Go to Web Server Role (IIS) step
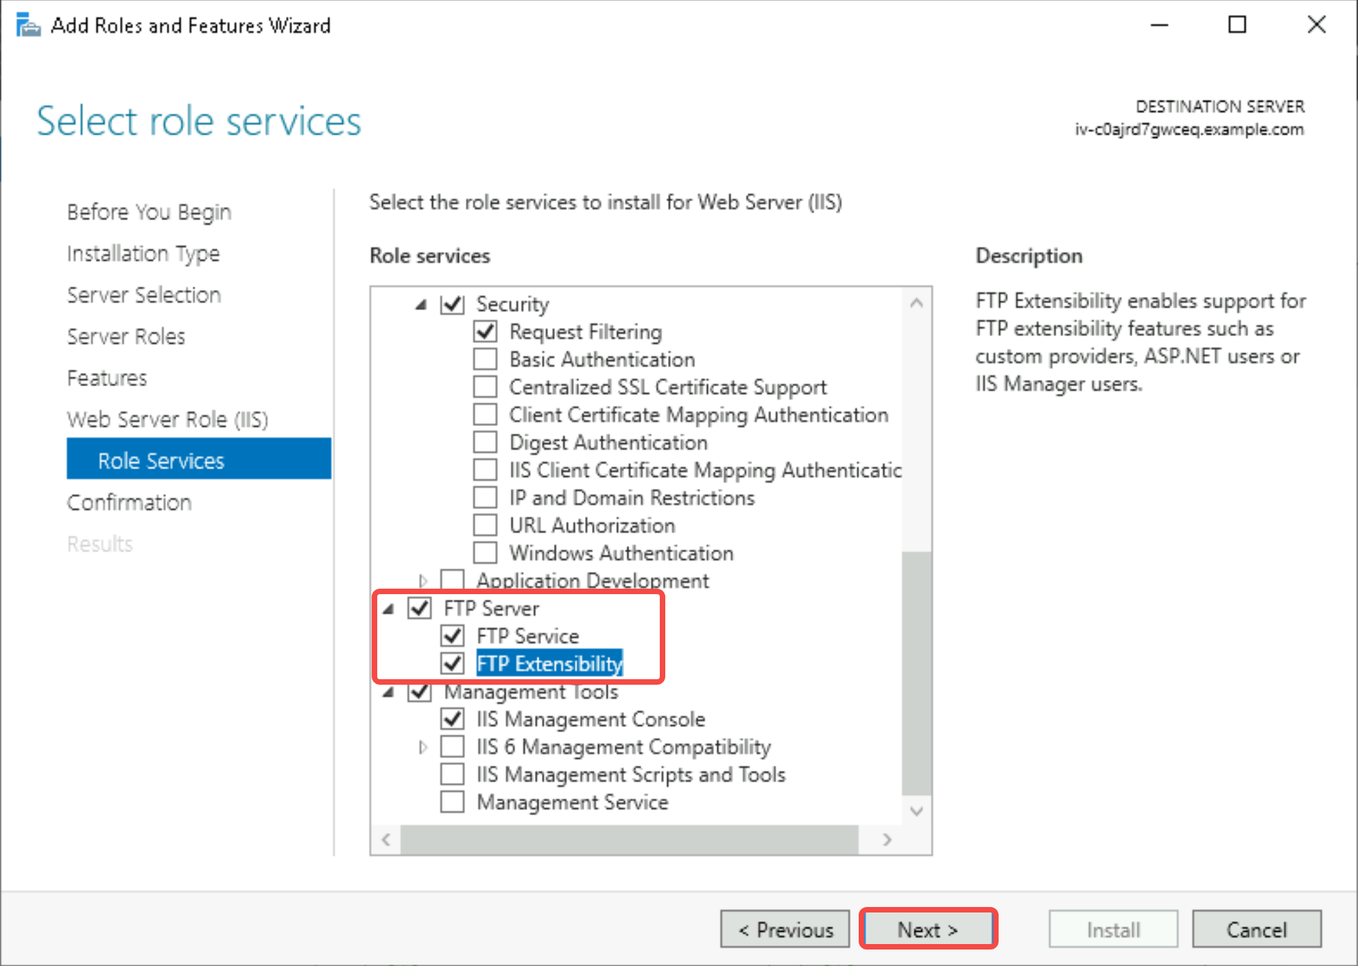Viewport: 1358px width, 966px height. click(x=168, y=419)
